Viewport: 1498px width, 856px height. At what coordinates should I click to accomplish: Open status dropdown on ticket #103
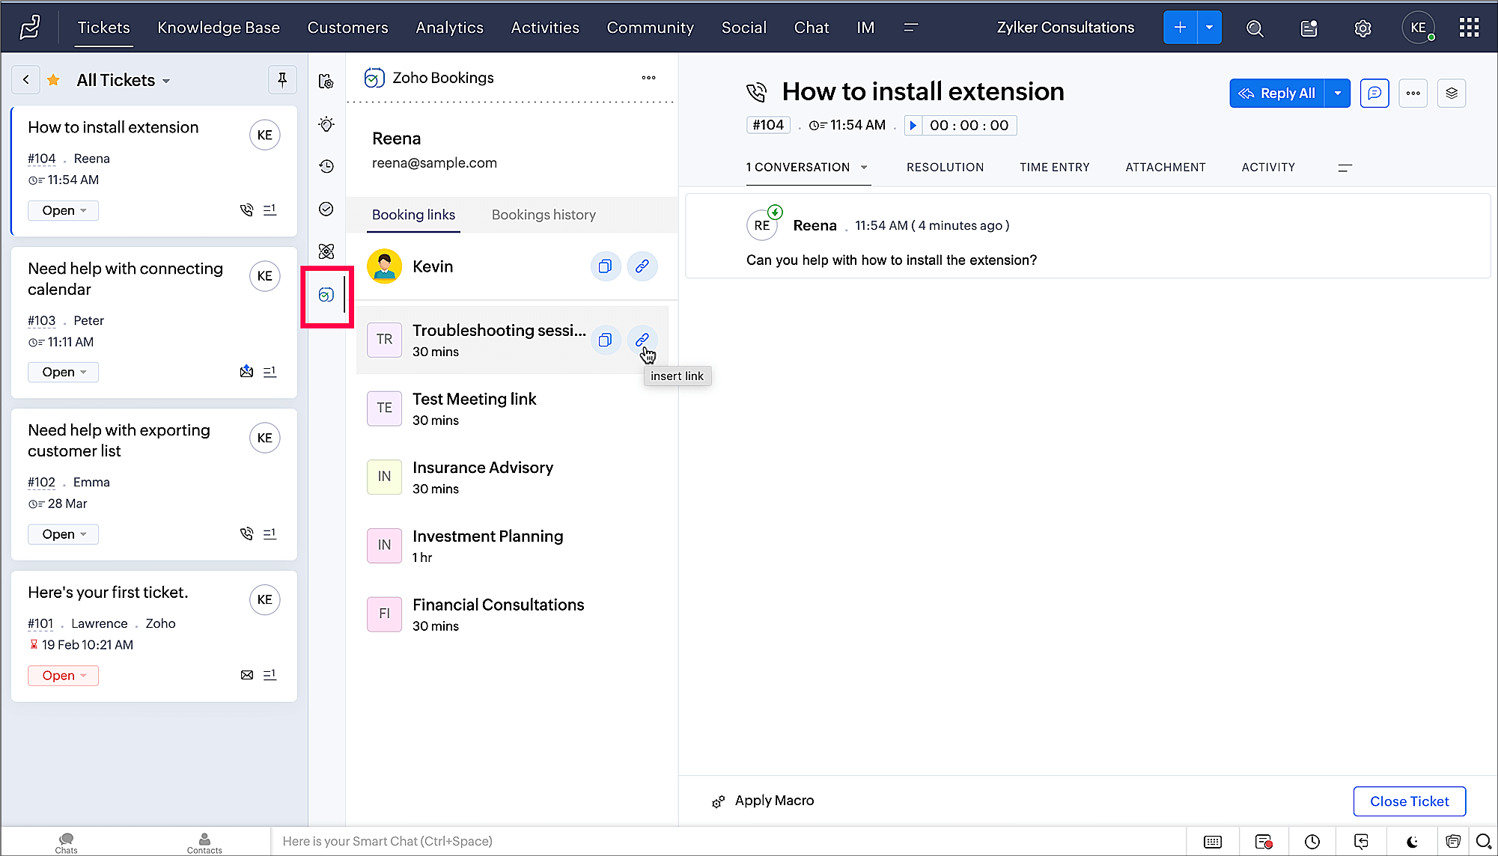click(x=64, y=372)
